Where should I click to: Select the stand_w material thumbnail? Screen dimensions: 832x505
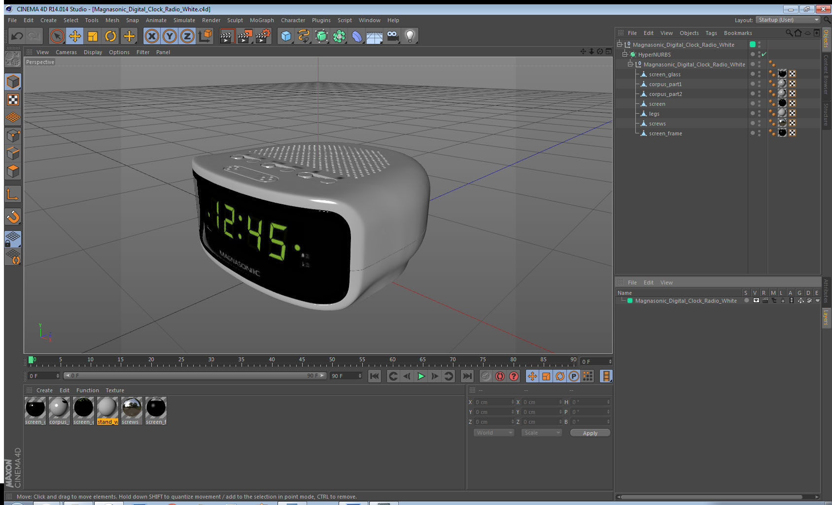tap(107, 410)
